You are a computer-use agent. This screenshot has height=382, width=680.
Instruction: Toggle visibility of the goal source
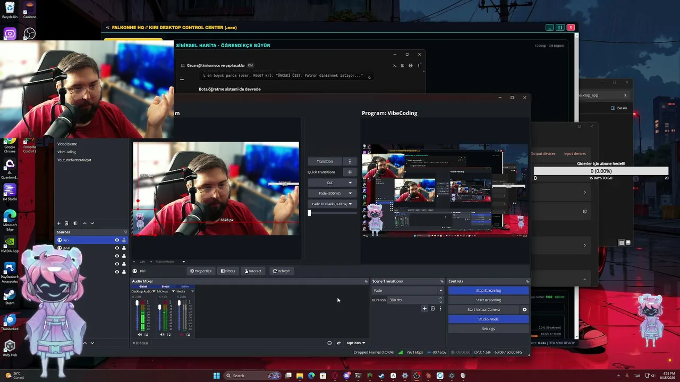pyautogui.click(x=117, y=248)
